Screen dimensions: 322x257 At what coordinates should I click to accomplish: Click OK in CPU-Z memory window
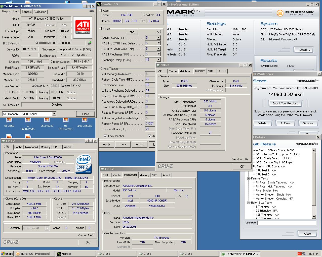(x=242, y=166)
